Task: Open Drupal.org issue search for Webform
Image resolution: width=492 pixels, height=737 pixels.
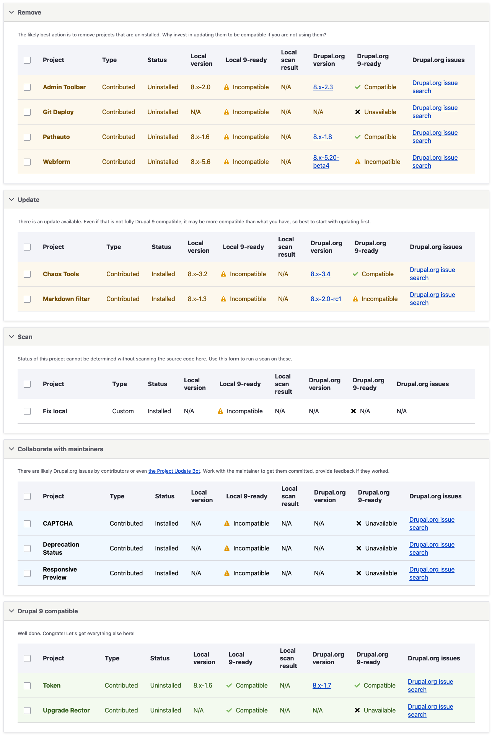Action: coord(435,162)
